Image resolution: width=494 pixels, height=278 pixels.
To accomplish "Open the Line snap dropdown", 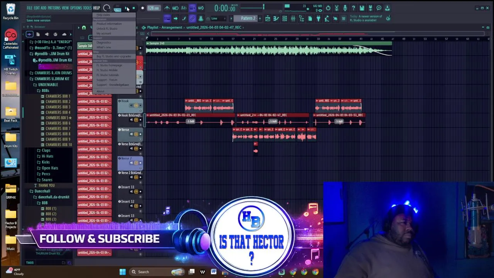I will [x=218, y=19].
